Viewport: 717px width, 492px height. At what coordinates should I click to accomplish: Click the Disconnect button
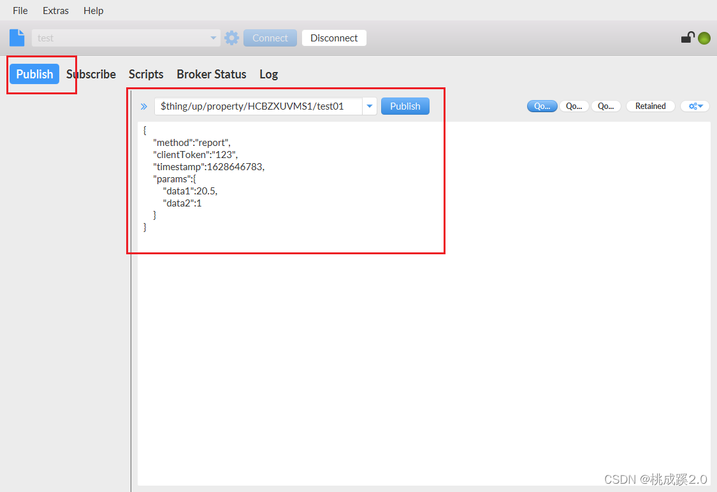pyautogui.click(x=334, y=38)
